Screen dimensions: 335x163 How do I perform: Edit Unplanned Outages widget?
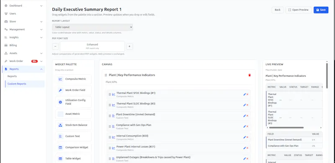click(x=245, y=158)
